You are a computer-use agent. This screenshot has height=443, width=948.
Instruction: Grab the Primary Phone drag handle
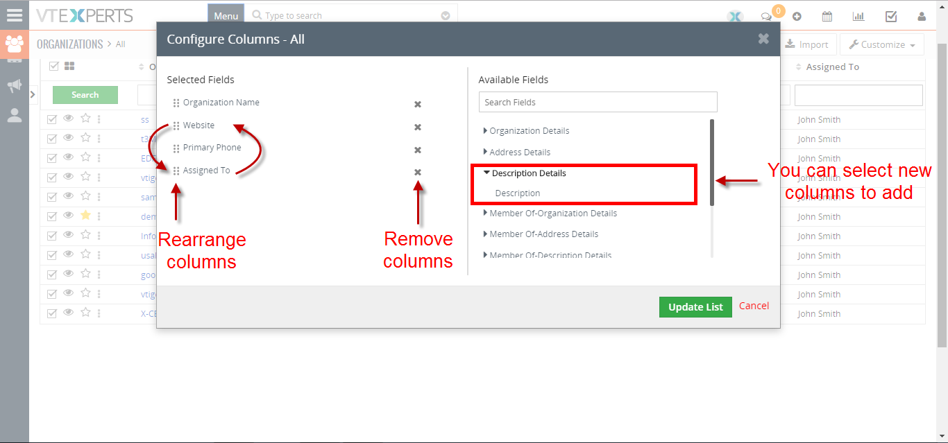176,148
